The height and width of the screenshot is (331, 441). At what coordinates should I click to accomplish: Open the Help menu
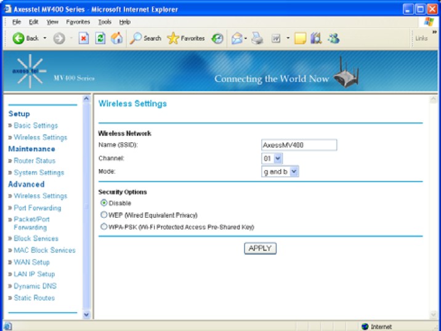point(124,22)
